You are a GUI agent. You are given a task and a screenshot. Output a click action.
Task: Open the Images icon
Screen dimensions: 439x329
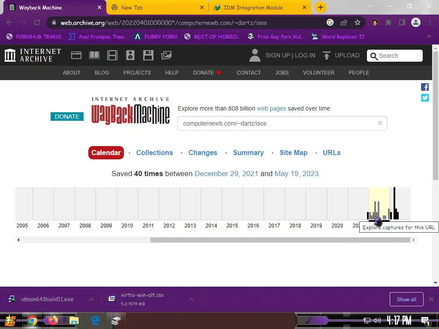point(166,55)
